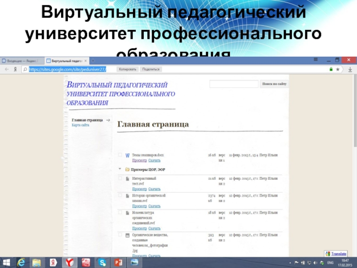This screenshot has width=357, height=268.
Task: Open a new tab with plus button
Action: [93, 61]
